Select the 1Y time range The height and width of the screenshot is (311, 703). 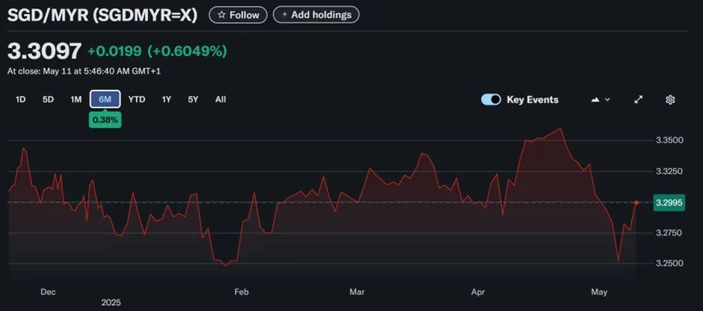166,99
